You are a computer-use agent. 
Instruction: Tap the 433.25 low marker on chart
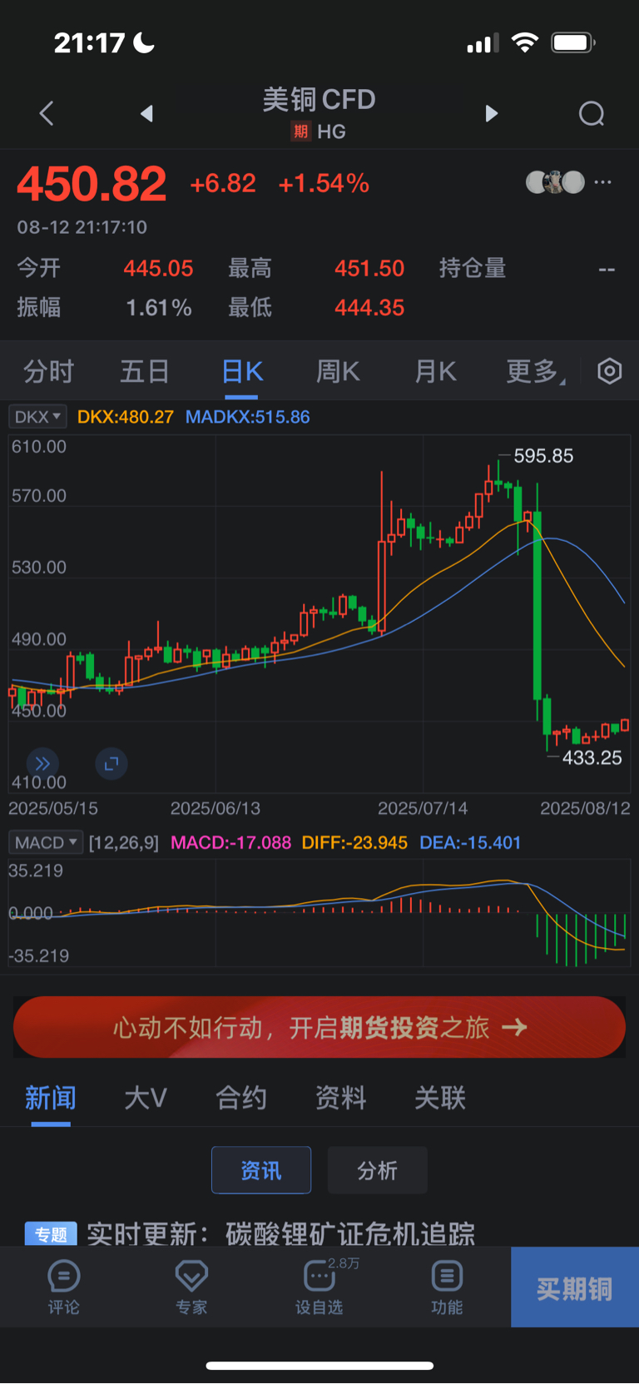pyautogui.click(x=592, y=757)
